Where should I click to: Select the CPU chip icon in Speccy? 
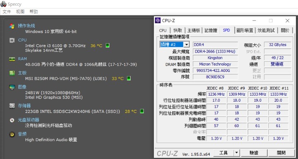pyautogui.click(x=12, y=40)
